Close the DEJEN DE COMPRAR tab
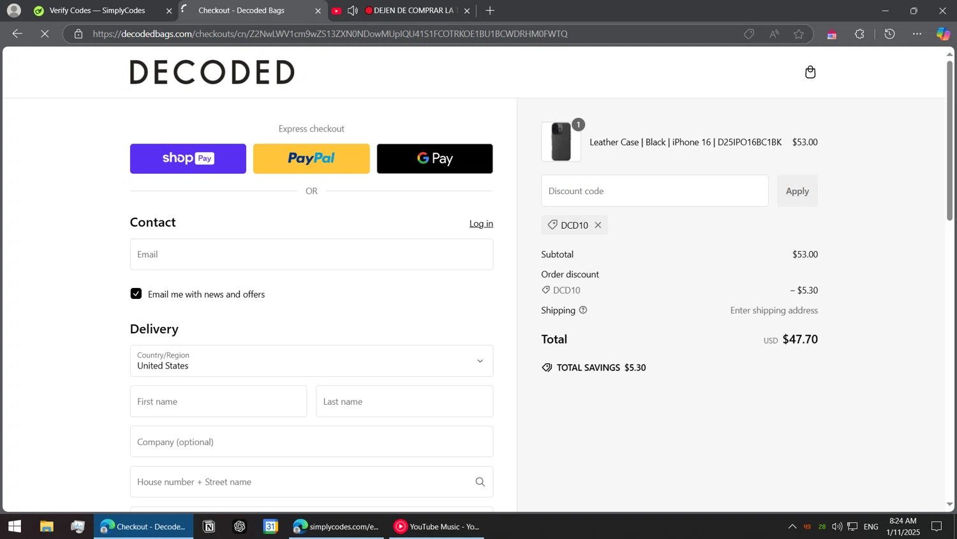The height and width of the screenshot is (539, 957). point(467,11)
